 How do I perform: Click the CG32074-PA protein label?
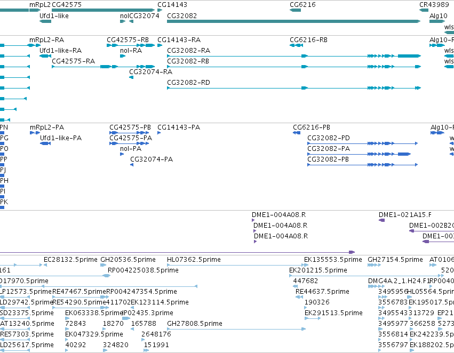click(x=152, y=159)
